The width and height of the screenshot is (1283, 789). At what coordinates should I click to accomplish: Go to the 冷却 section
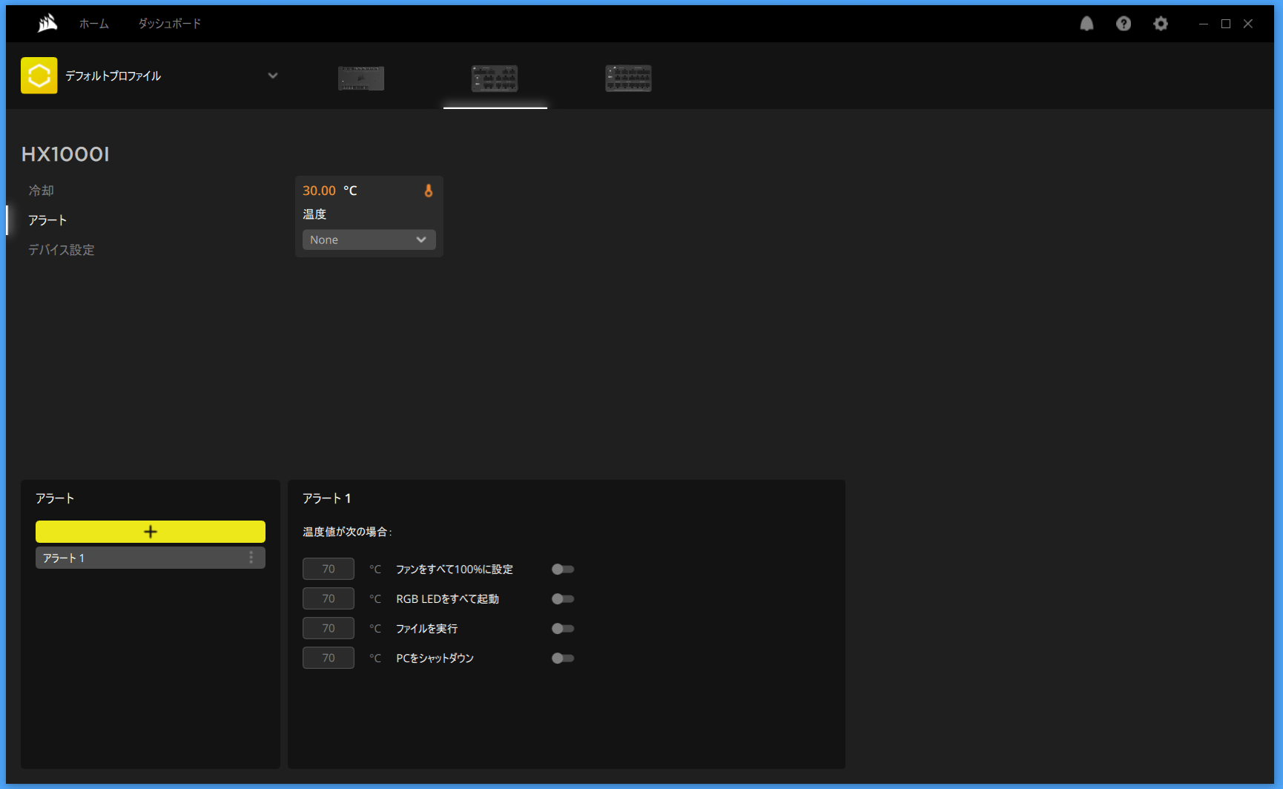click(42, 191)
